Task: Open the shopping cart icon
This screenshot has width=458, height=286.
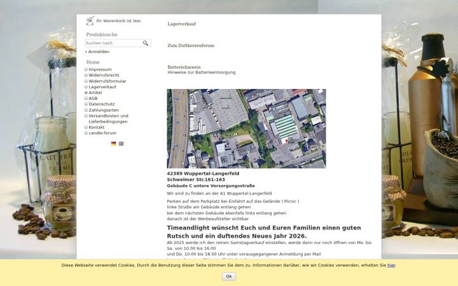Action: coord(90,21)
